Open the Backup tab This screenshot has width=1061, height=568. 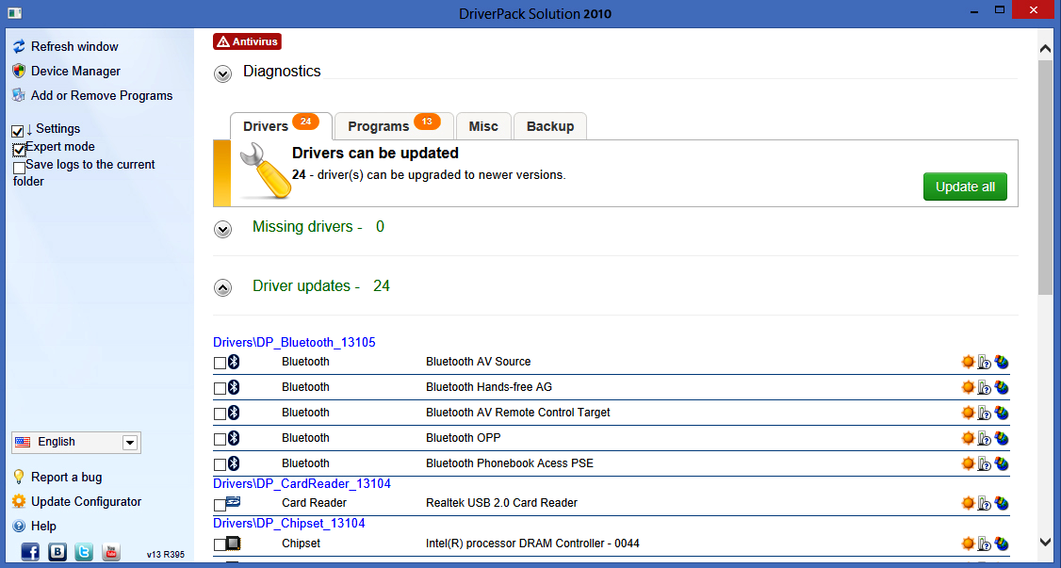(550, 126)
